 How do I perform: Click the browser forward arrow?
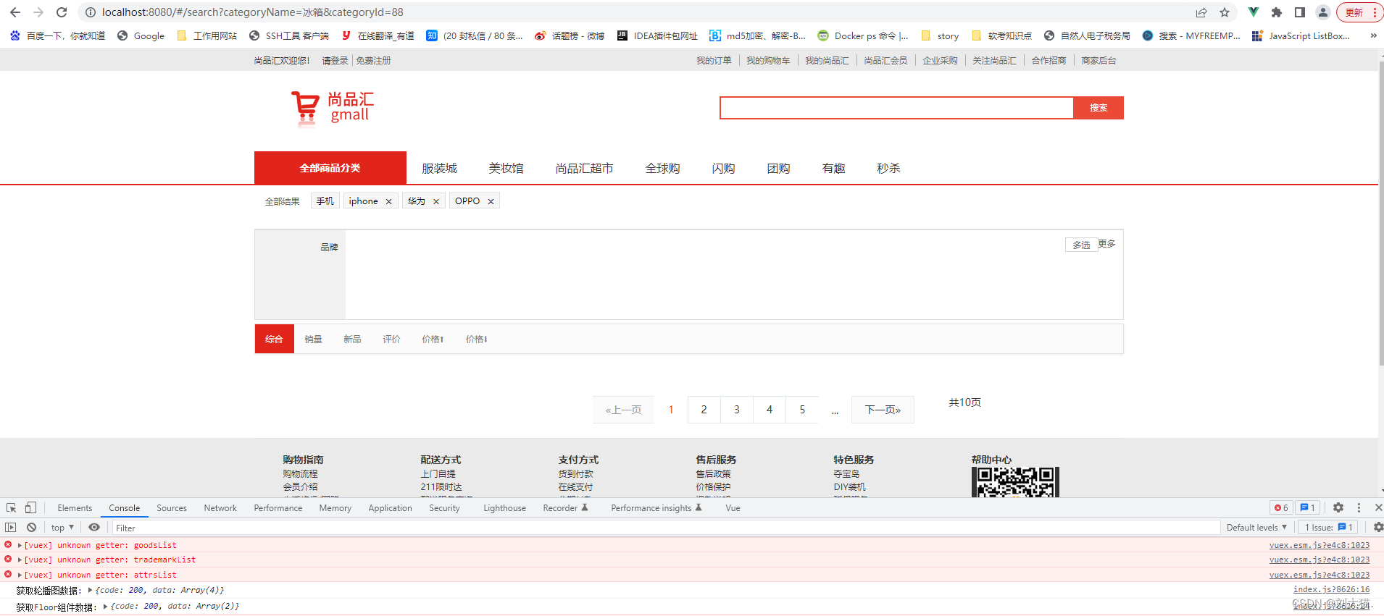(38, 12)
